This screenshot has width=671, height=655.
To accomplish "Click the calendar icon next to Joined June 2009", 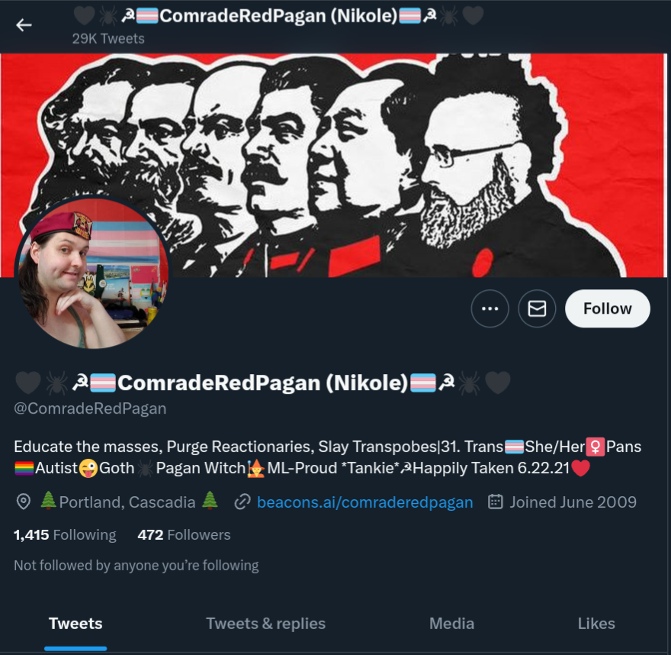I will (x=495, y=502).
